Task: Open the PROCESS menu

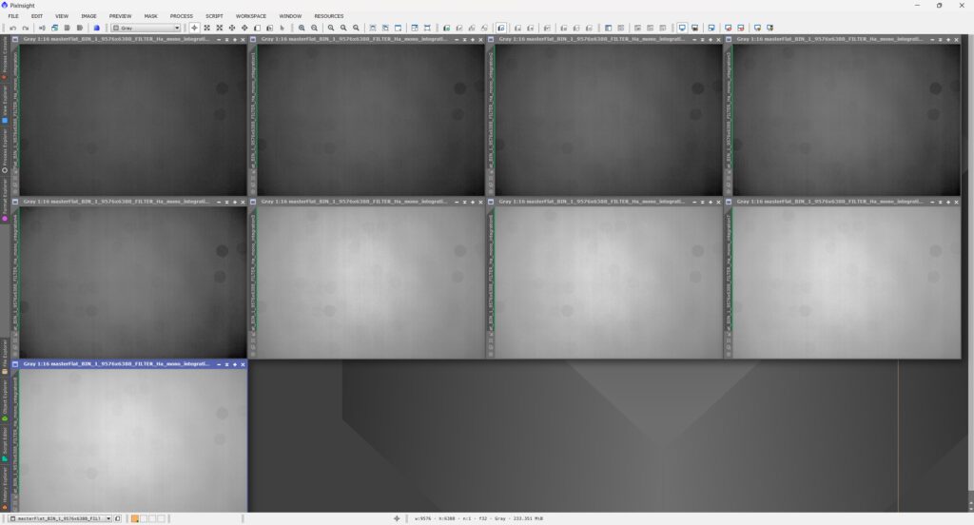Action: [182, 16]
